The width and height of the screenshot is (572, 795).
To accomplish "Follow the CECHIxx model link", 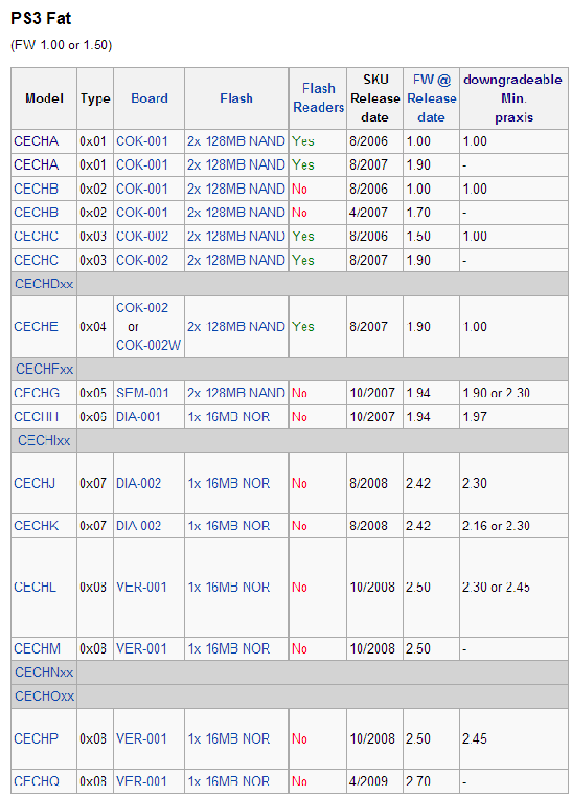I will point(45,440).
